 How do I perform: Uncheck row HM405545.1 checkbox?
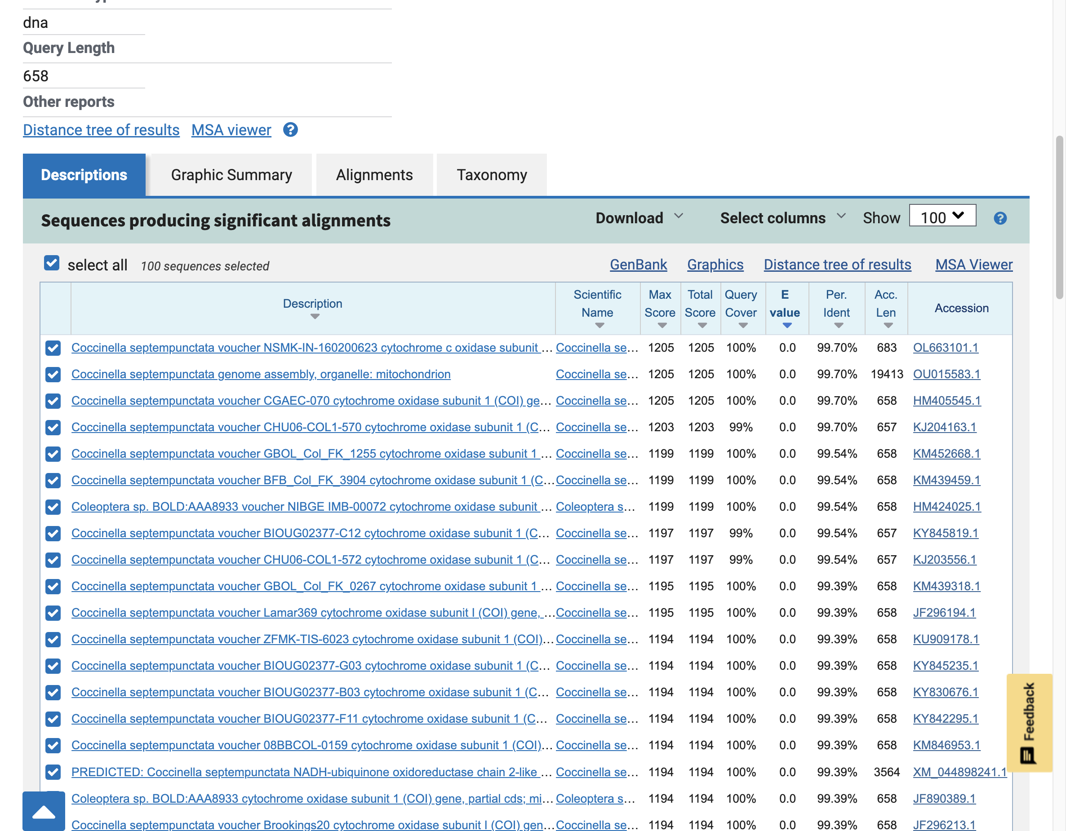click(x=53, y=401)
